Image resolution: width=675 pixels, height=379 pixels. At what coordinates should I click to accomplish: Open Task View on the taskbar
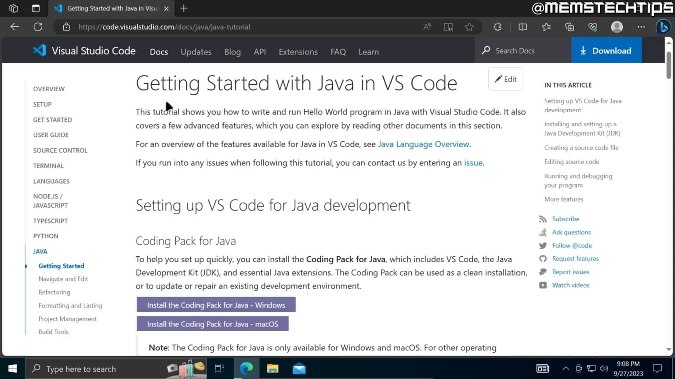219,368
